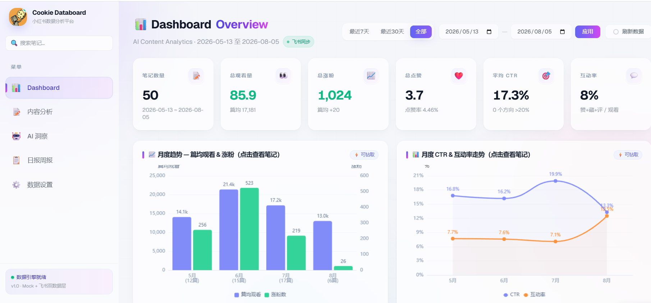The width and height of the screenshot is (651, 303).
Task: Click the start date field 2026/05/13
Action: tap(469, 32)
